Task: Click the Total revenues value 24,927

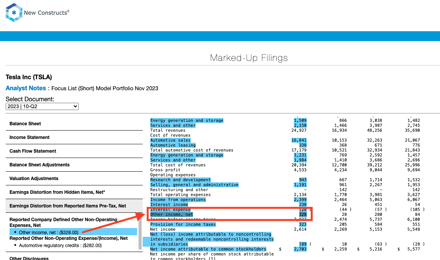Action: 299,130
